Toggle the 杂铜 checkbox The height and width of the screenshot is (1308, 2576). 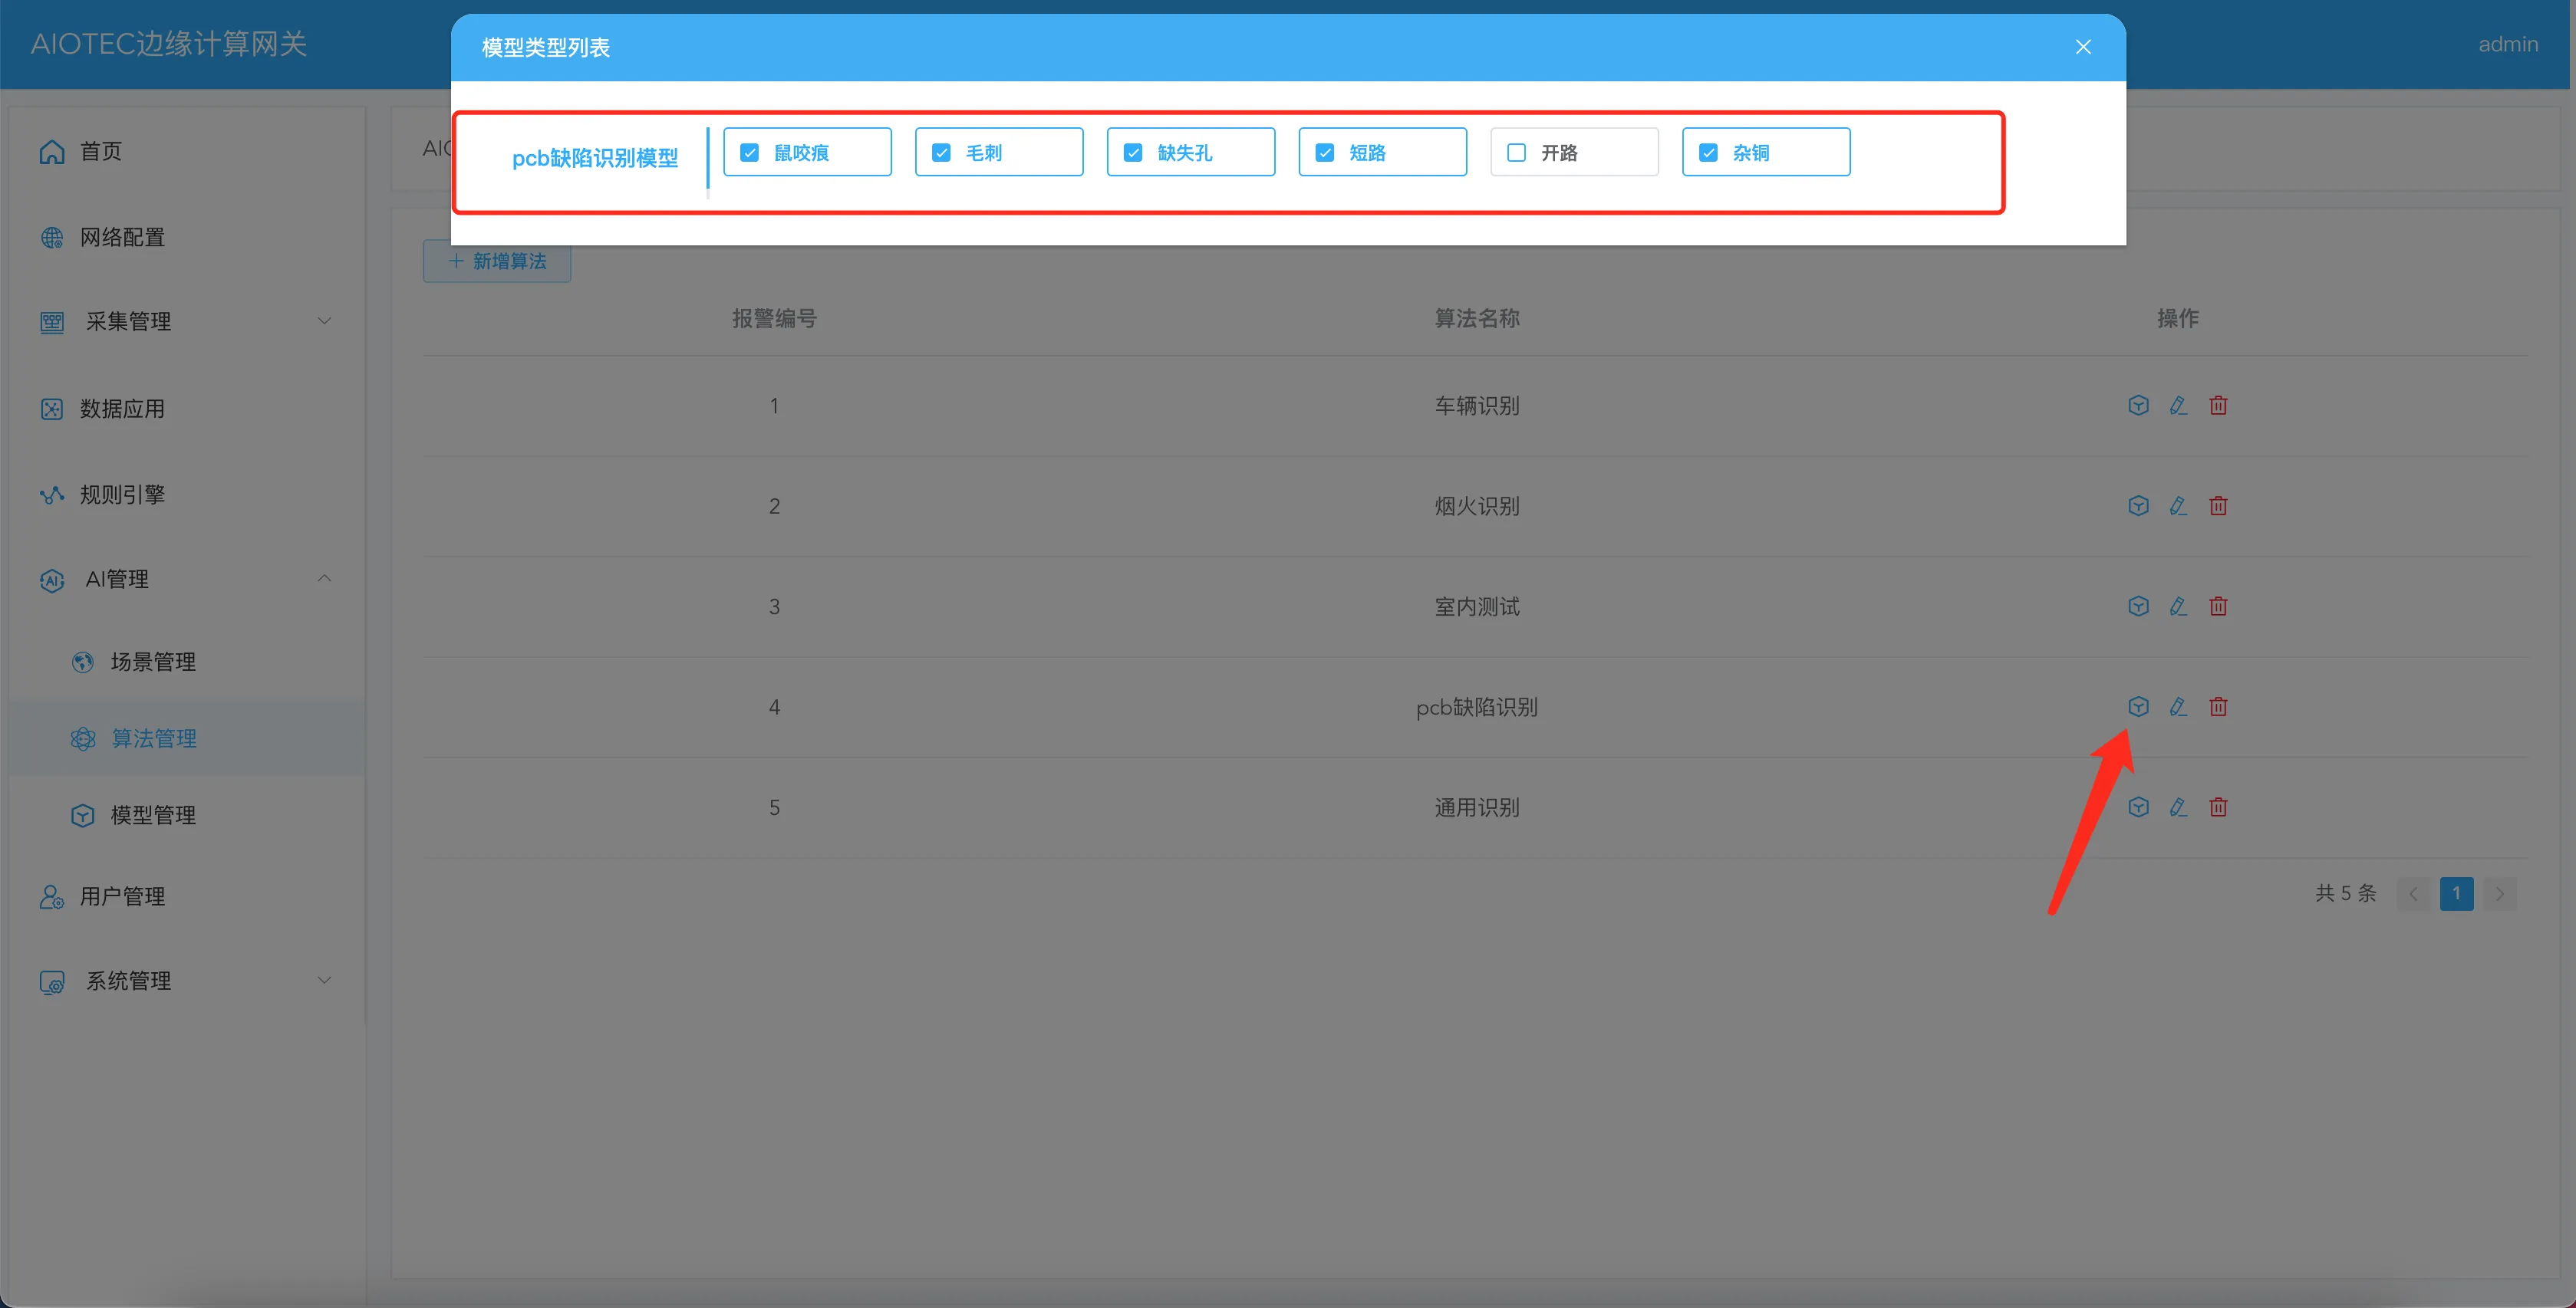pyautogui.click(x=1708, y=153)
